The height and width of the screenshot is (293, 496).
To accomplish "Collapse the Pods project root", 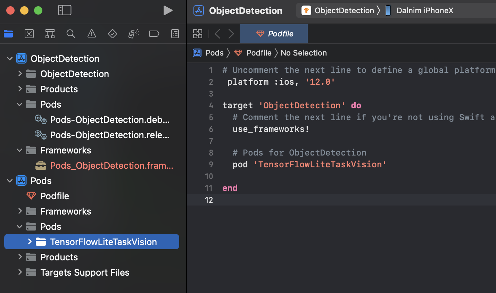I will click(10, 181).
